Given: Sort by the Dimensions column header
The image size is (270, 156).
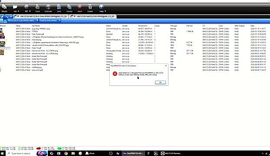Looking at the screenshot, I should [143, 26].
